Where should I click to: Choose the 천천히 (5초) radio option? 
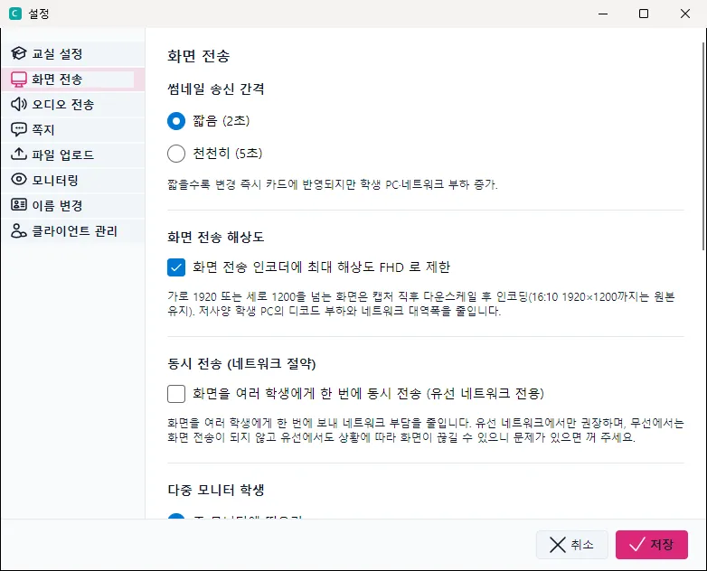(176, 154)
